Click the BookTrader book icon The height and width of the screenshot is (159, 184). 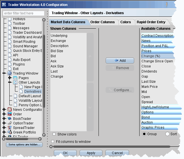coord(10,118)
